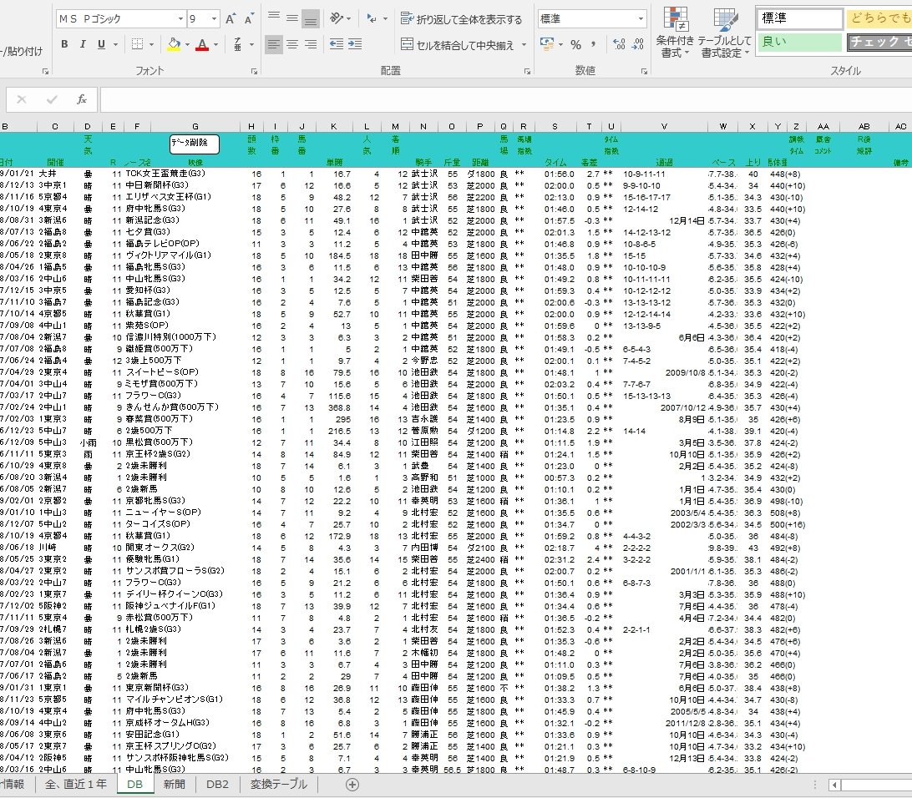Click 折り返して全体を表示する wrap text button
The width and height of the screenshot is (912, 798).
coord(462,19)
